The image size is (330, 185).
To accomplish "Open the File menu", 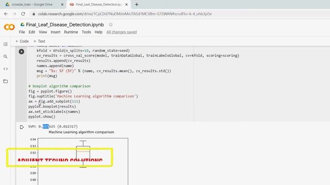I will (22, 32).
